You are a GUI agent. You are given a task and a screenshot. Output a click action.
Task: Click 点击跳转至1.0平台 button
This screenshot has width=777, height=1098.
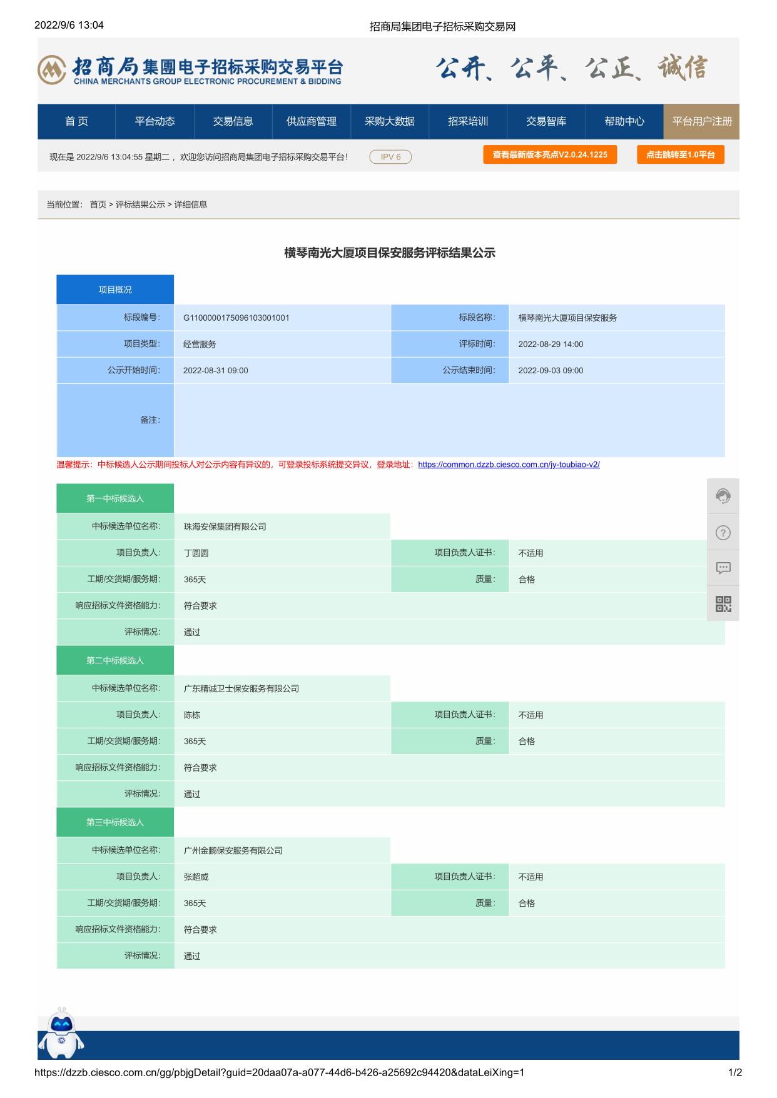(x=681, y=155)
